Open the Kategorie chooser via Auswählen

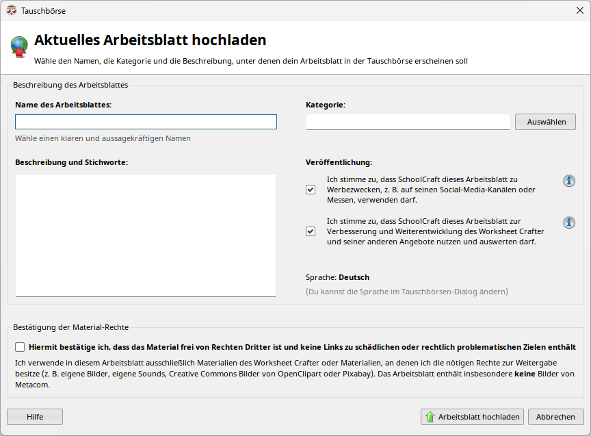[545, 122]
